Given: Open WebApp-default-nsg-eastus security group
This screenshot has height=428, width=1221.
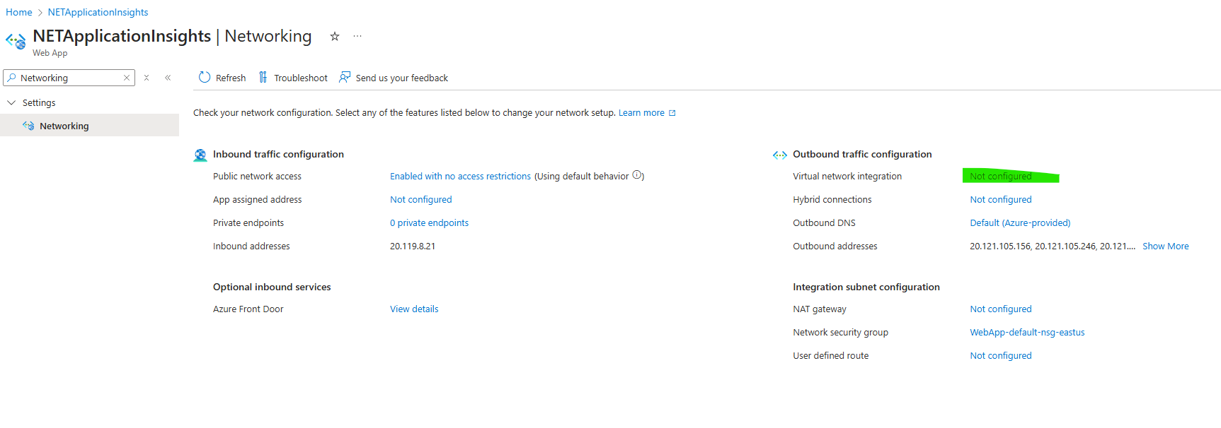Looking at the screenshot, I should point(1026,333).
